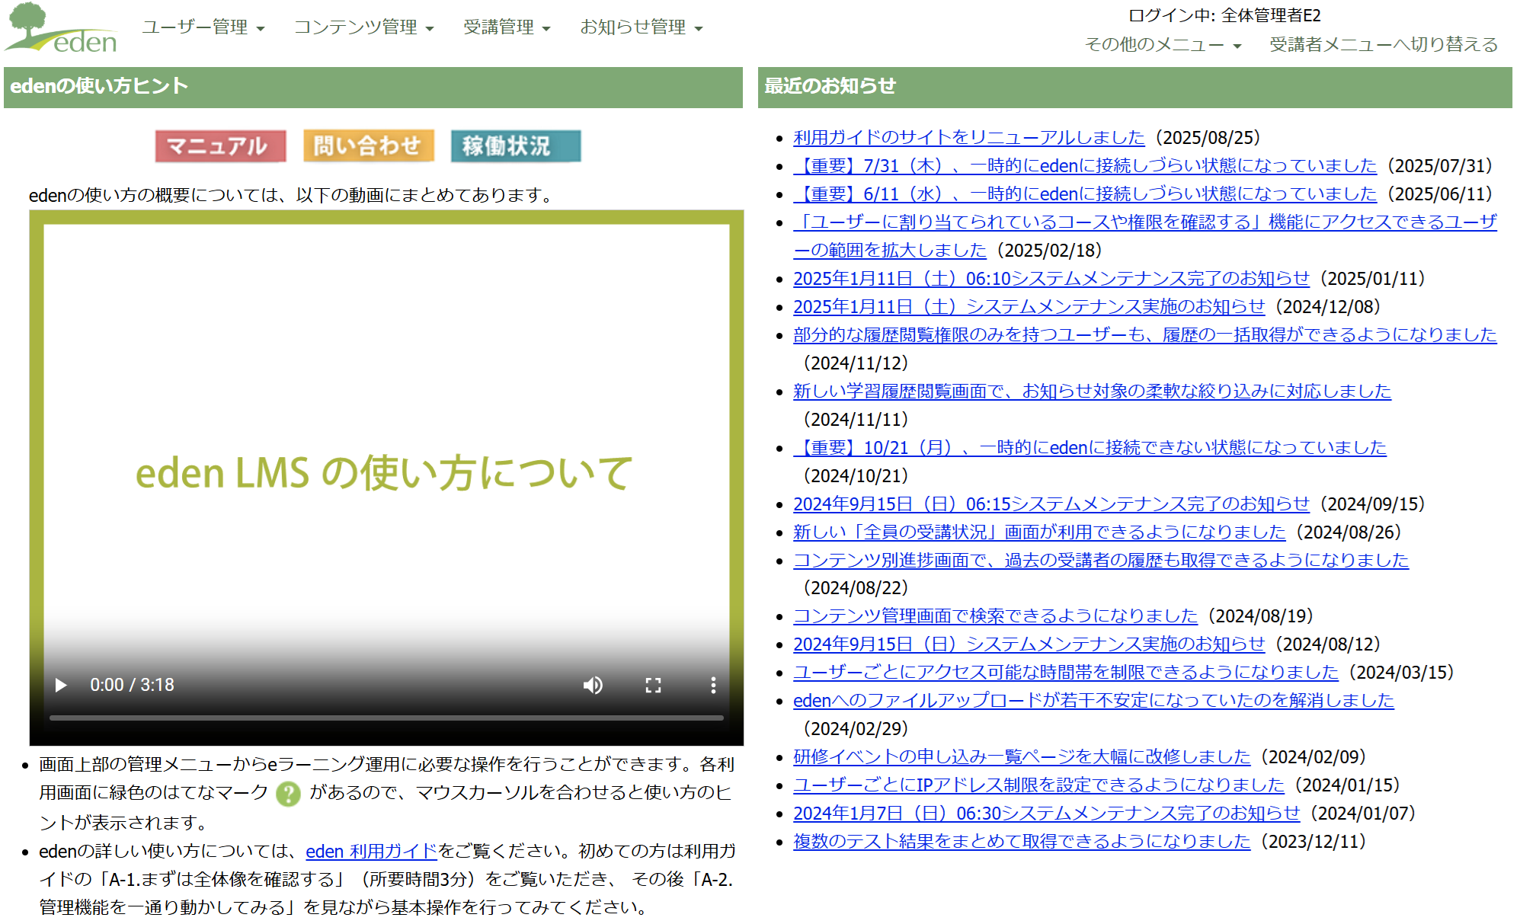Viewport: 1523px width, 924px height.
Task: Seek along the video progress bar
Action: (x=386, y=718)
